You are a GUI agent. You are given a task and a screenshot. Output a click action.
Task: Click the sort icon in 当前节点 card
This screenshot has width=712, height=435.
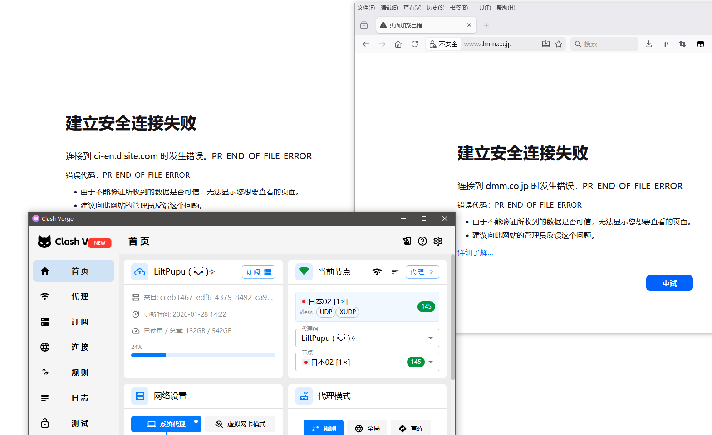[x=395, y=272]
